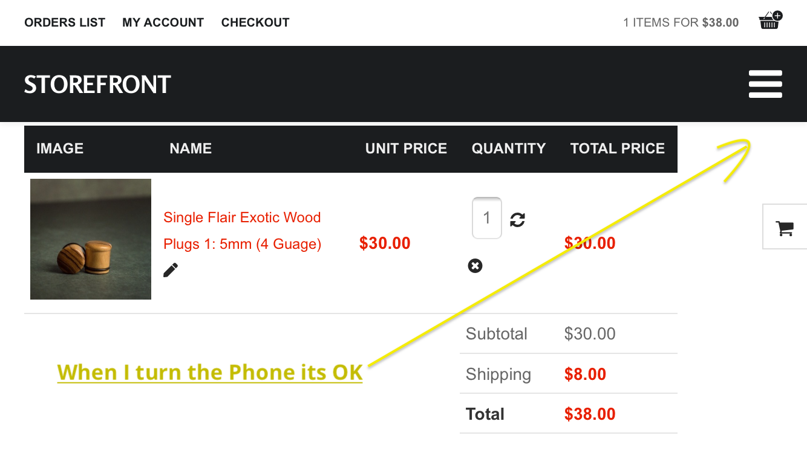Refresh quantity with the update icon
This screenshot has width=807, height=453.
[517, 220]
